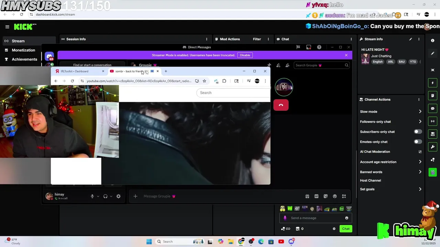This screenshot has height=247, width=440.
Task: Click the green Chat send button
Action: [x=346, y=229]
